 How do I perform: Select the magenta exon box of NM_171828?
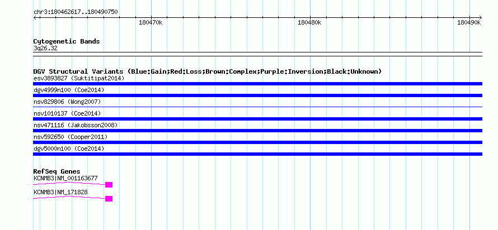point(109,199)
